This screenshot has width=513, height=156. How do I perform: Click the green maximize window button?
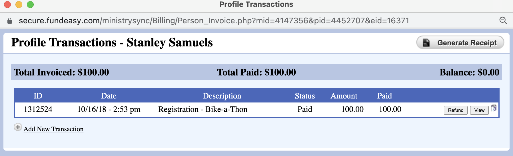(30, 5)
